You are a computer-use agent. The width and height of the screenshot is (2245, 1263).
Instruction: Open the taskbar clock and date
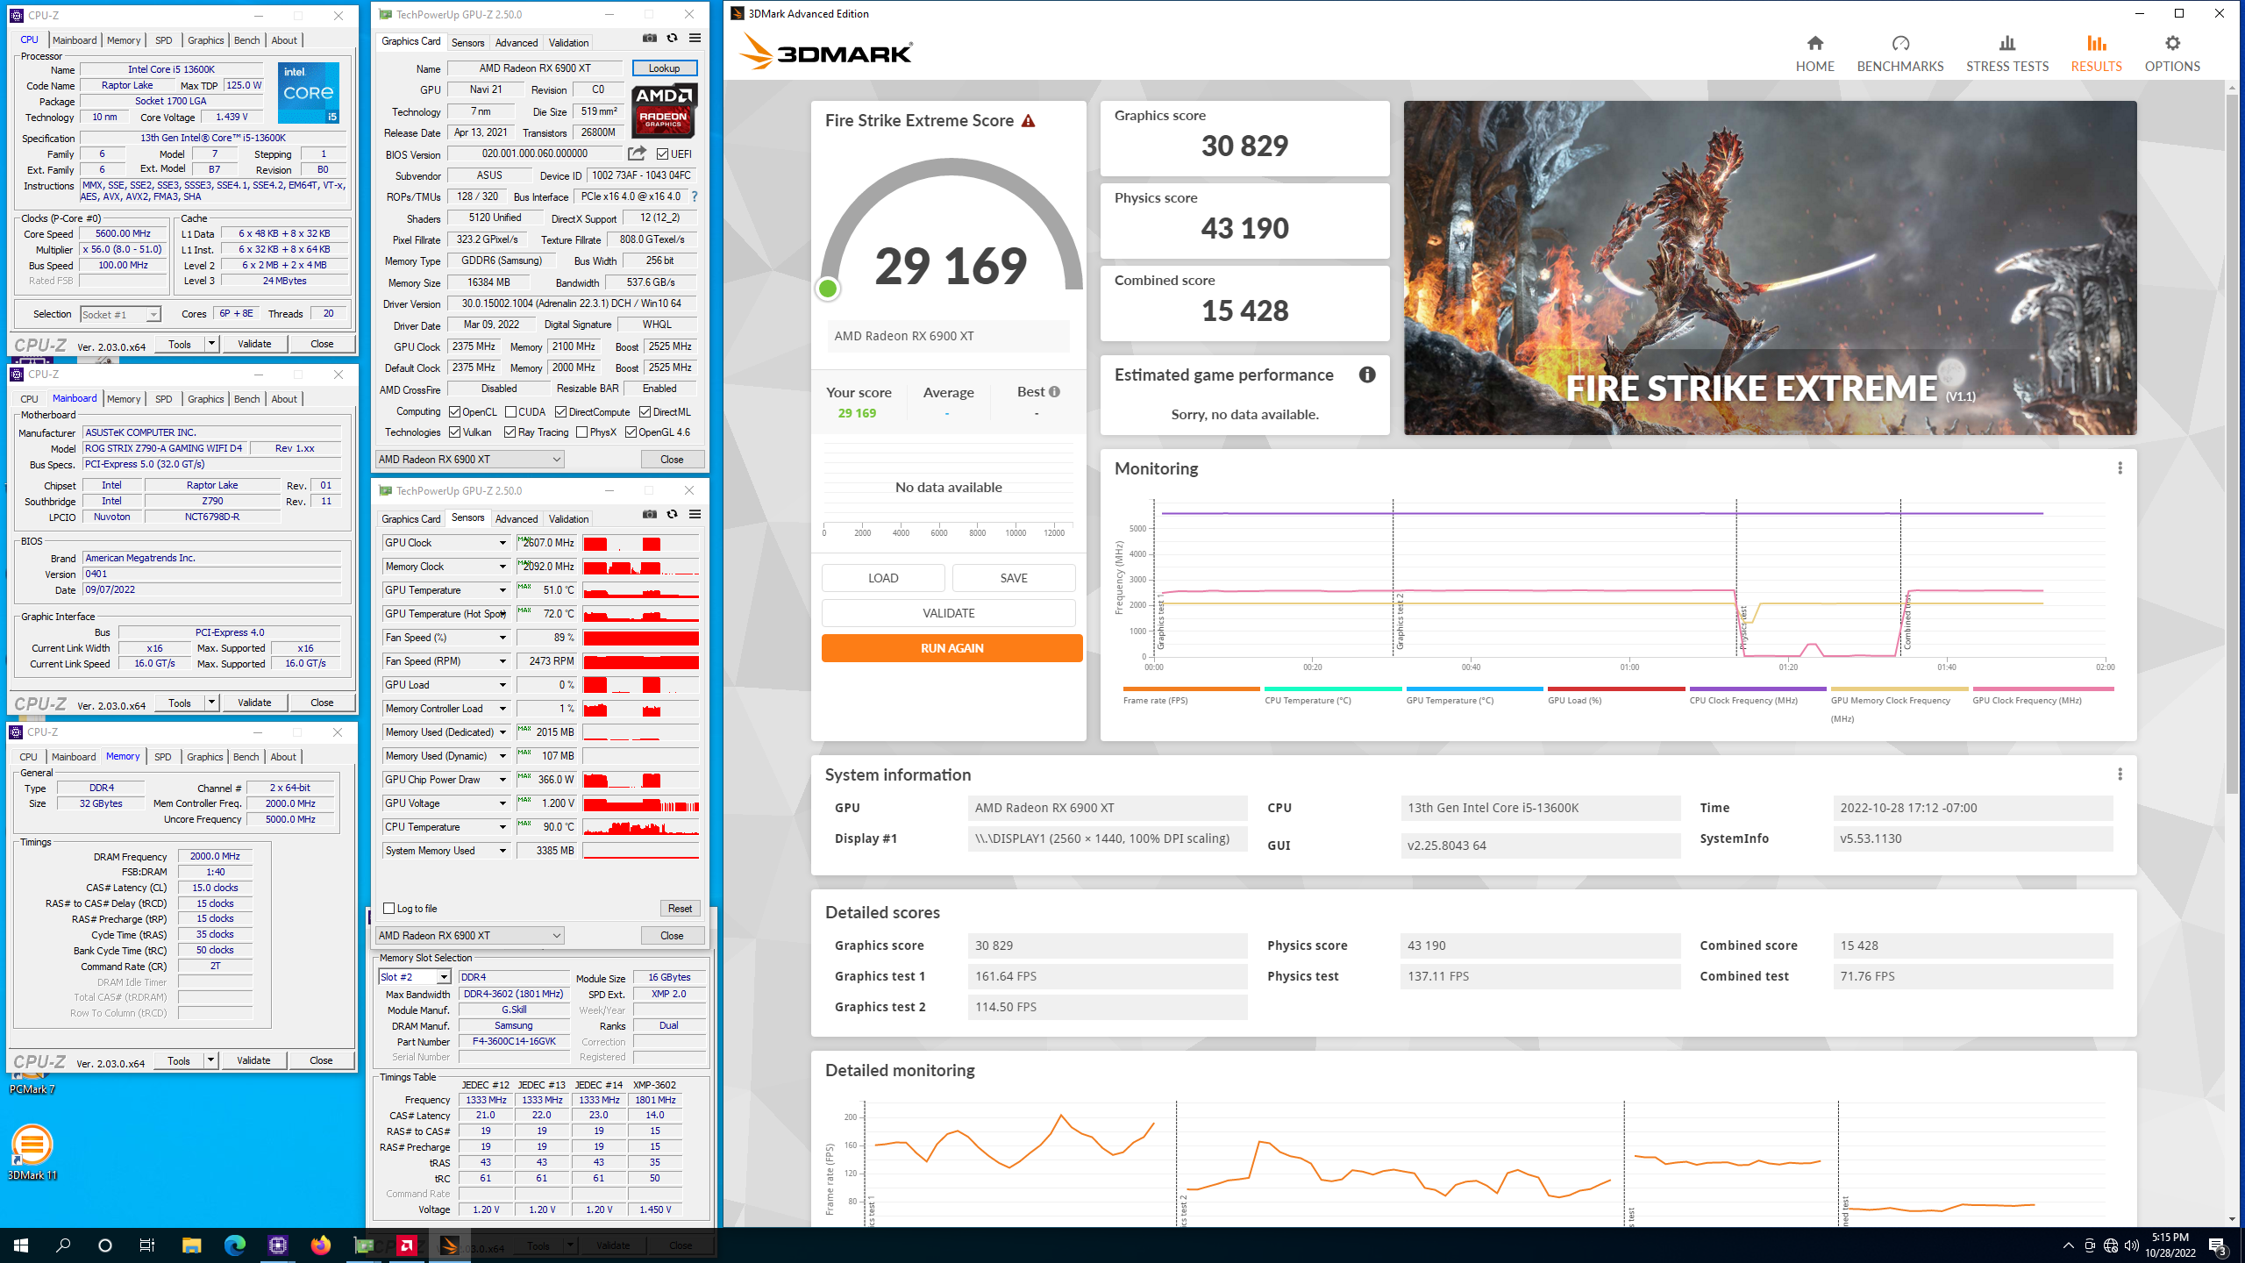[x=2170, y=1245]
